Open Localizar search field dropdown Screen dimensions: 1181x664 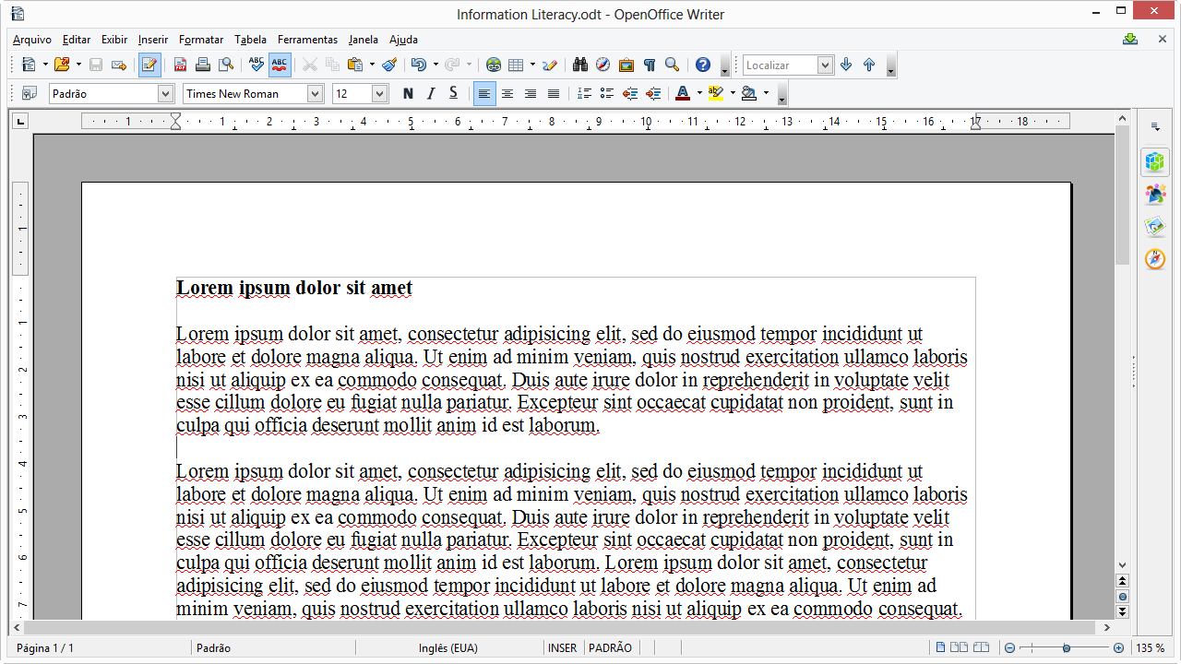(x=825, y=65)
